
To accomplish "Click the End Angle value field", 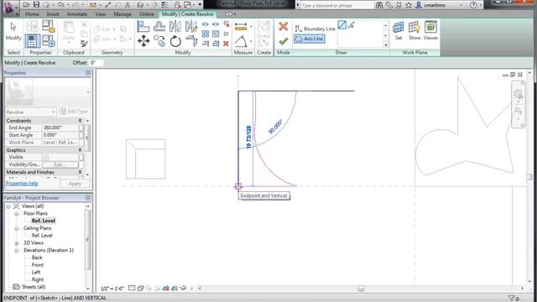I will [x=60, y=128].
